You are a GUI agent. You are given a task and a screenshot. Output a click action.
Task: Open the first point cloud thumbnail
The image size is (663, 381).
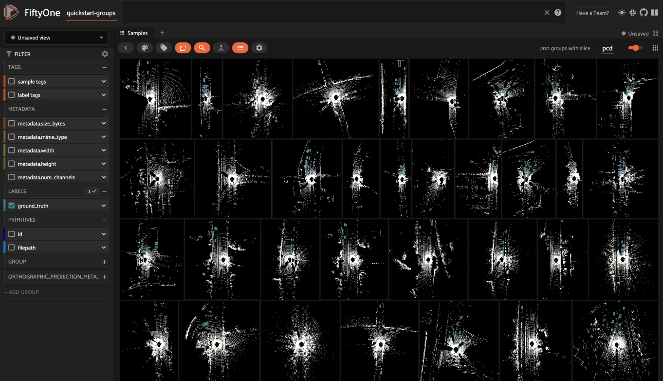[155, 98]
